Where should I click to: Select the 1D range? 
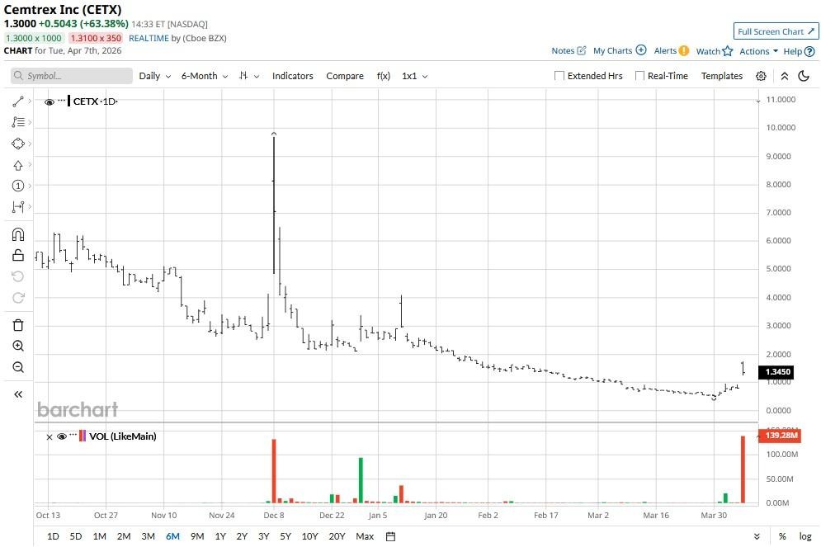tap(53, 536)
